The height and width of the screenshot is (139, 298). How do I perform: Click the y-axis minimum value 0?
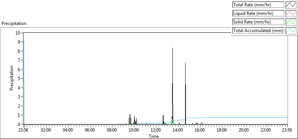(x=19, y=124)
